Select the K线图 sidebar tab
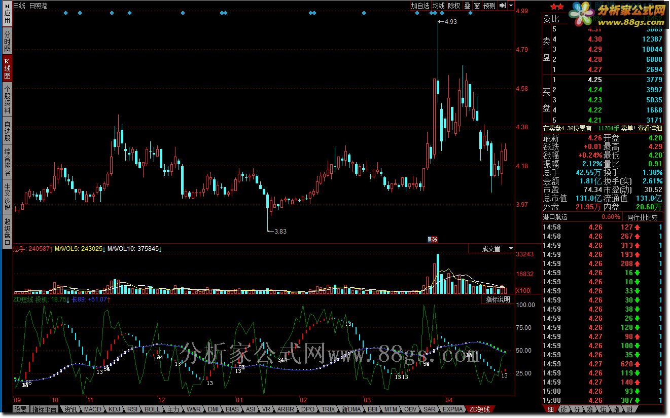 pyautogui.click(x=7, y=69)
